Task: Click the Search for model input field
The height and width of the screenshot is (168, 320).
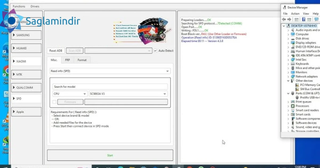Action: tap(110, 87)
